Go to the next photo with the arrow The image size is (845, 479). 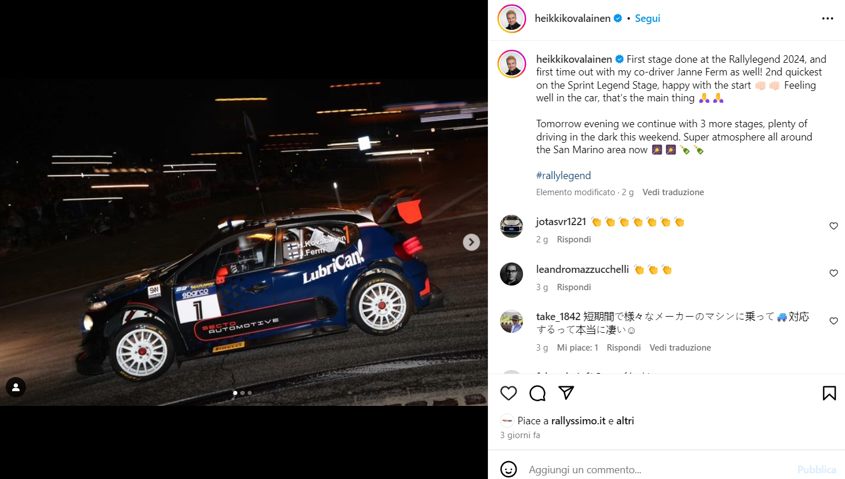pos(471,242)
